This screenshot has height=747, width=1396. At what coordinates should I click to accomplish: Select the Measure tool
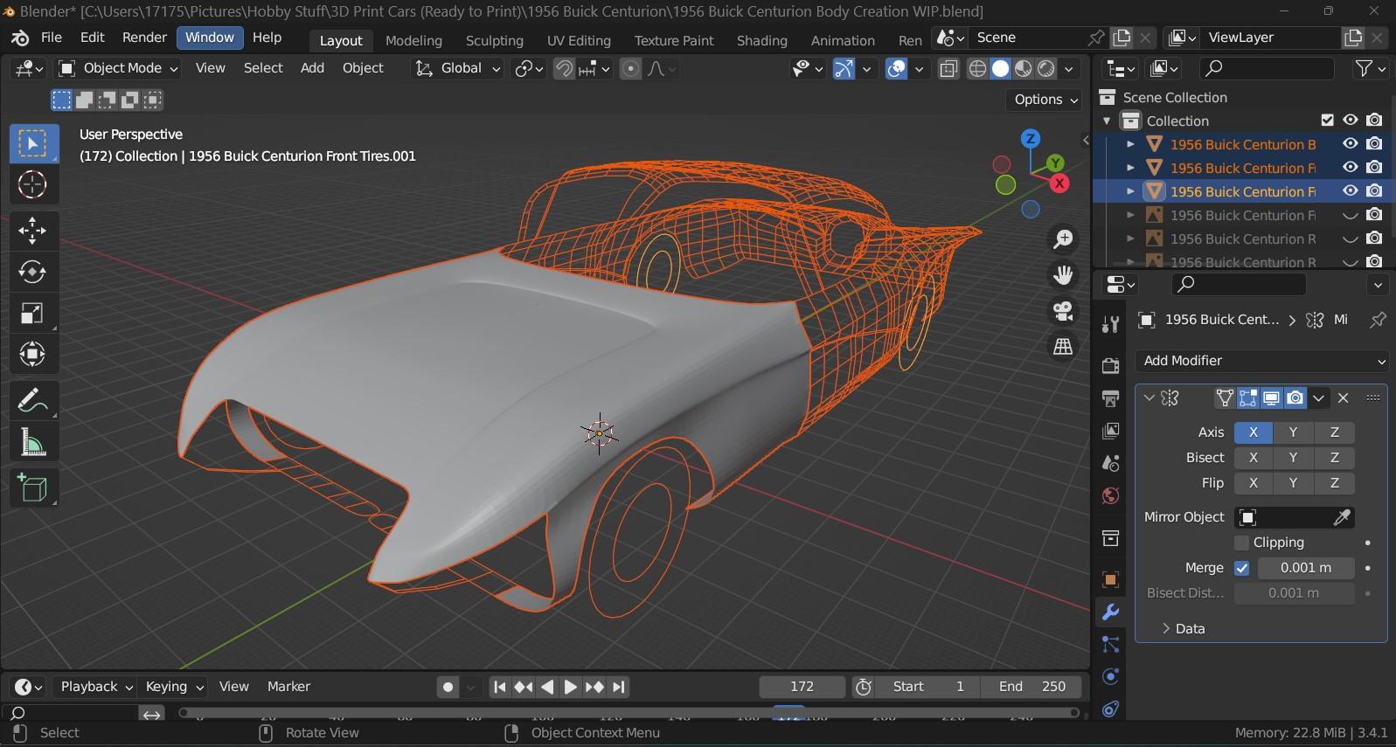click(x=32, y=443)
